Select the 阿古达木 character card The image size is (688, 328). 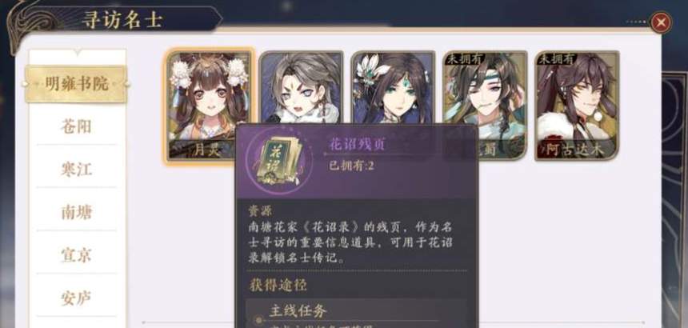[577, 106]
